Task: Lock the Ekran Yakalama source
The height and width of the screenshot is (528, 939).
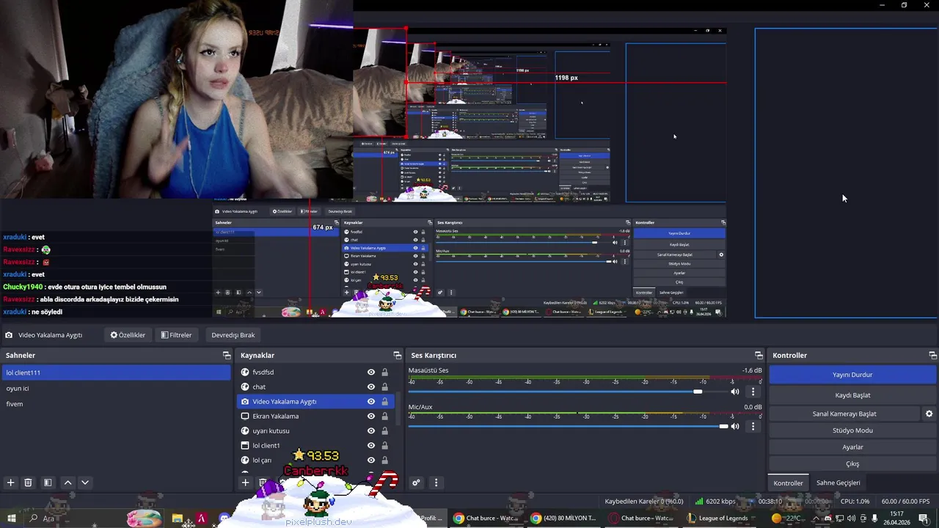Action: (x=384, y=417)
